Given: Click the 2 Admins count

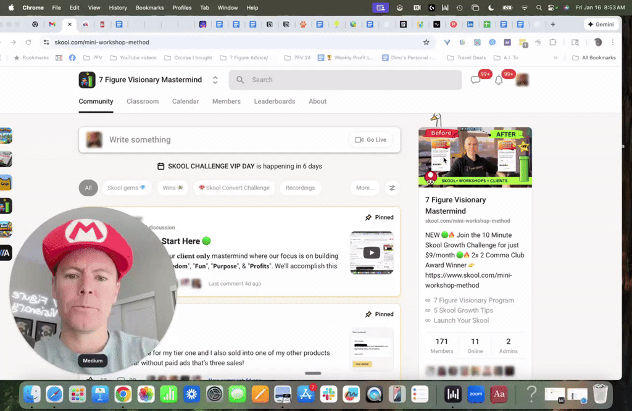Looking at the screenshot, I should (509, 346).
